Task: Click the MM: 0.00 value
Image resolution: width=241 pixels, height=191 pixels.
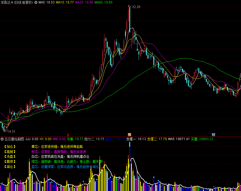Action: (x=59, y=139)
